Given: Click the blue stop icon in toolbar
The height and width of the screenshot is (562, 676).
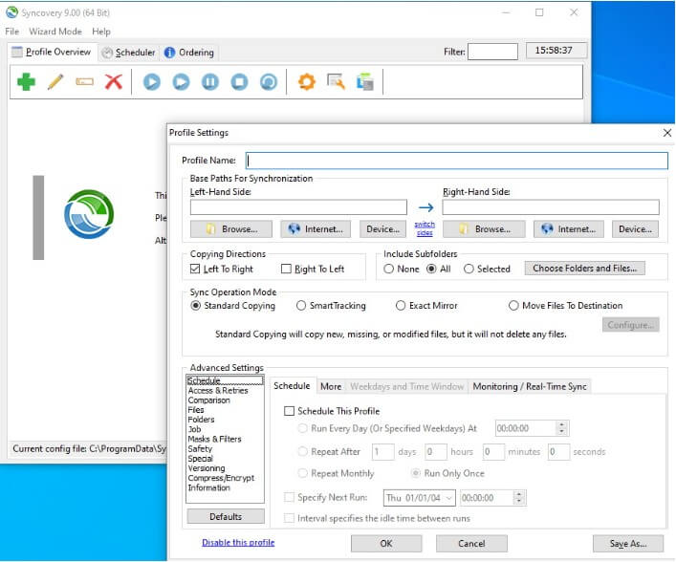Looking at the screenshot, I should click(x=240, y=82).
